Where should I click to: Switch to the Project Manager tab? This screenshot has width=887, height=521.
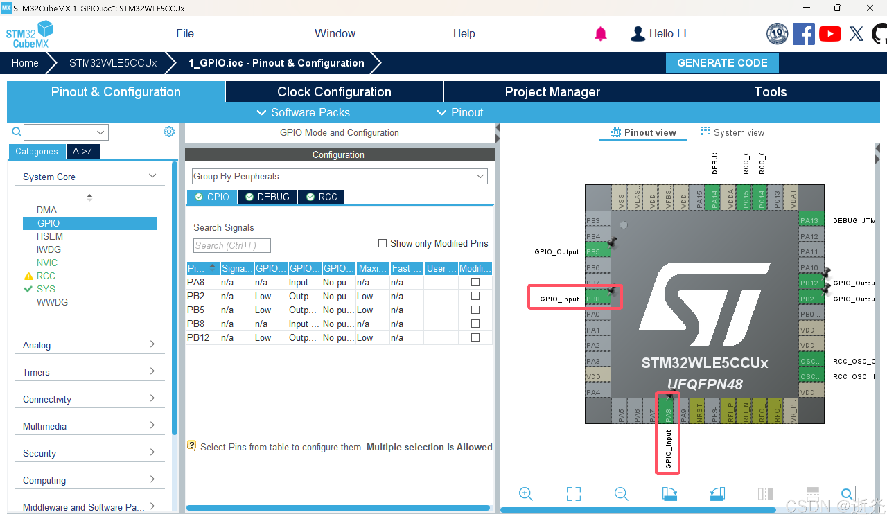coord(552,91)
